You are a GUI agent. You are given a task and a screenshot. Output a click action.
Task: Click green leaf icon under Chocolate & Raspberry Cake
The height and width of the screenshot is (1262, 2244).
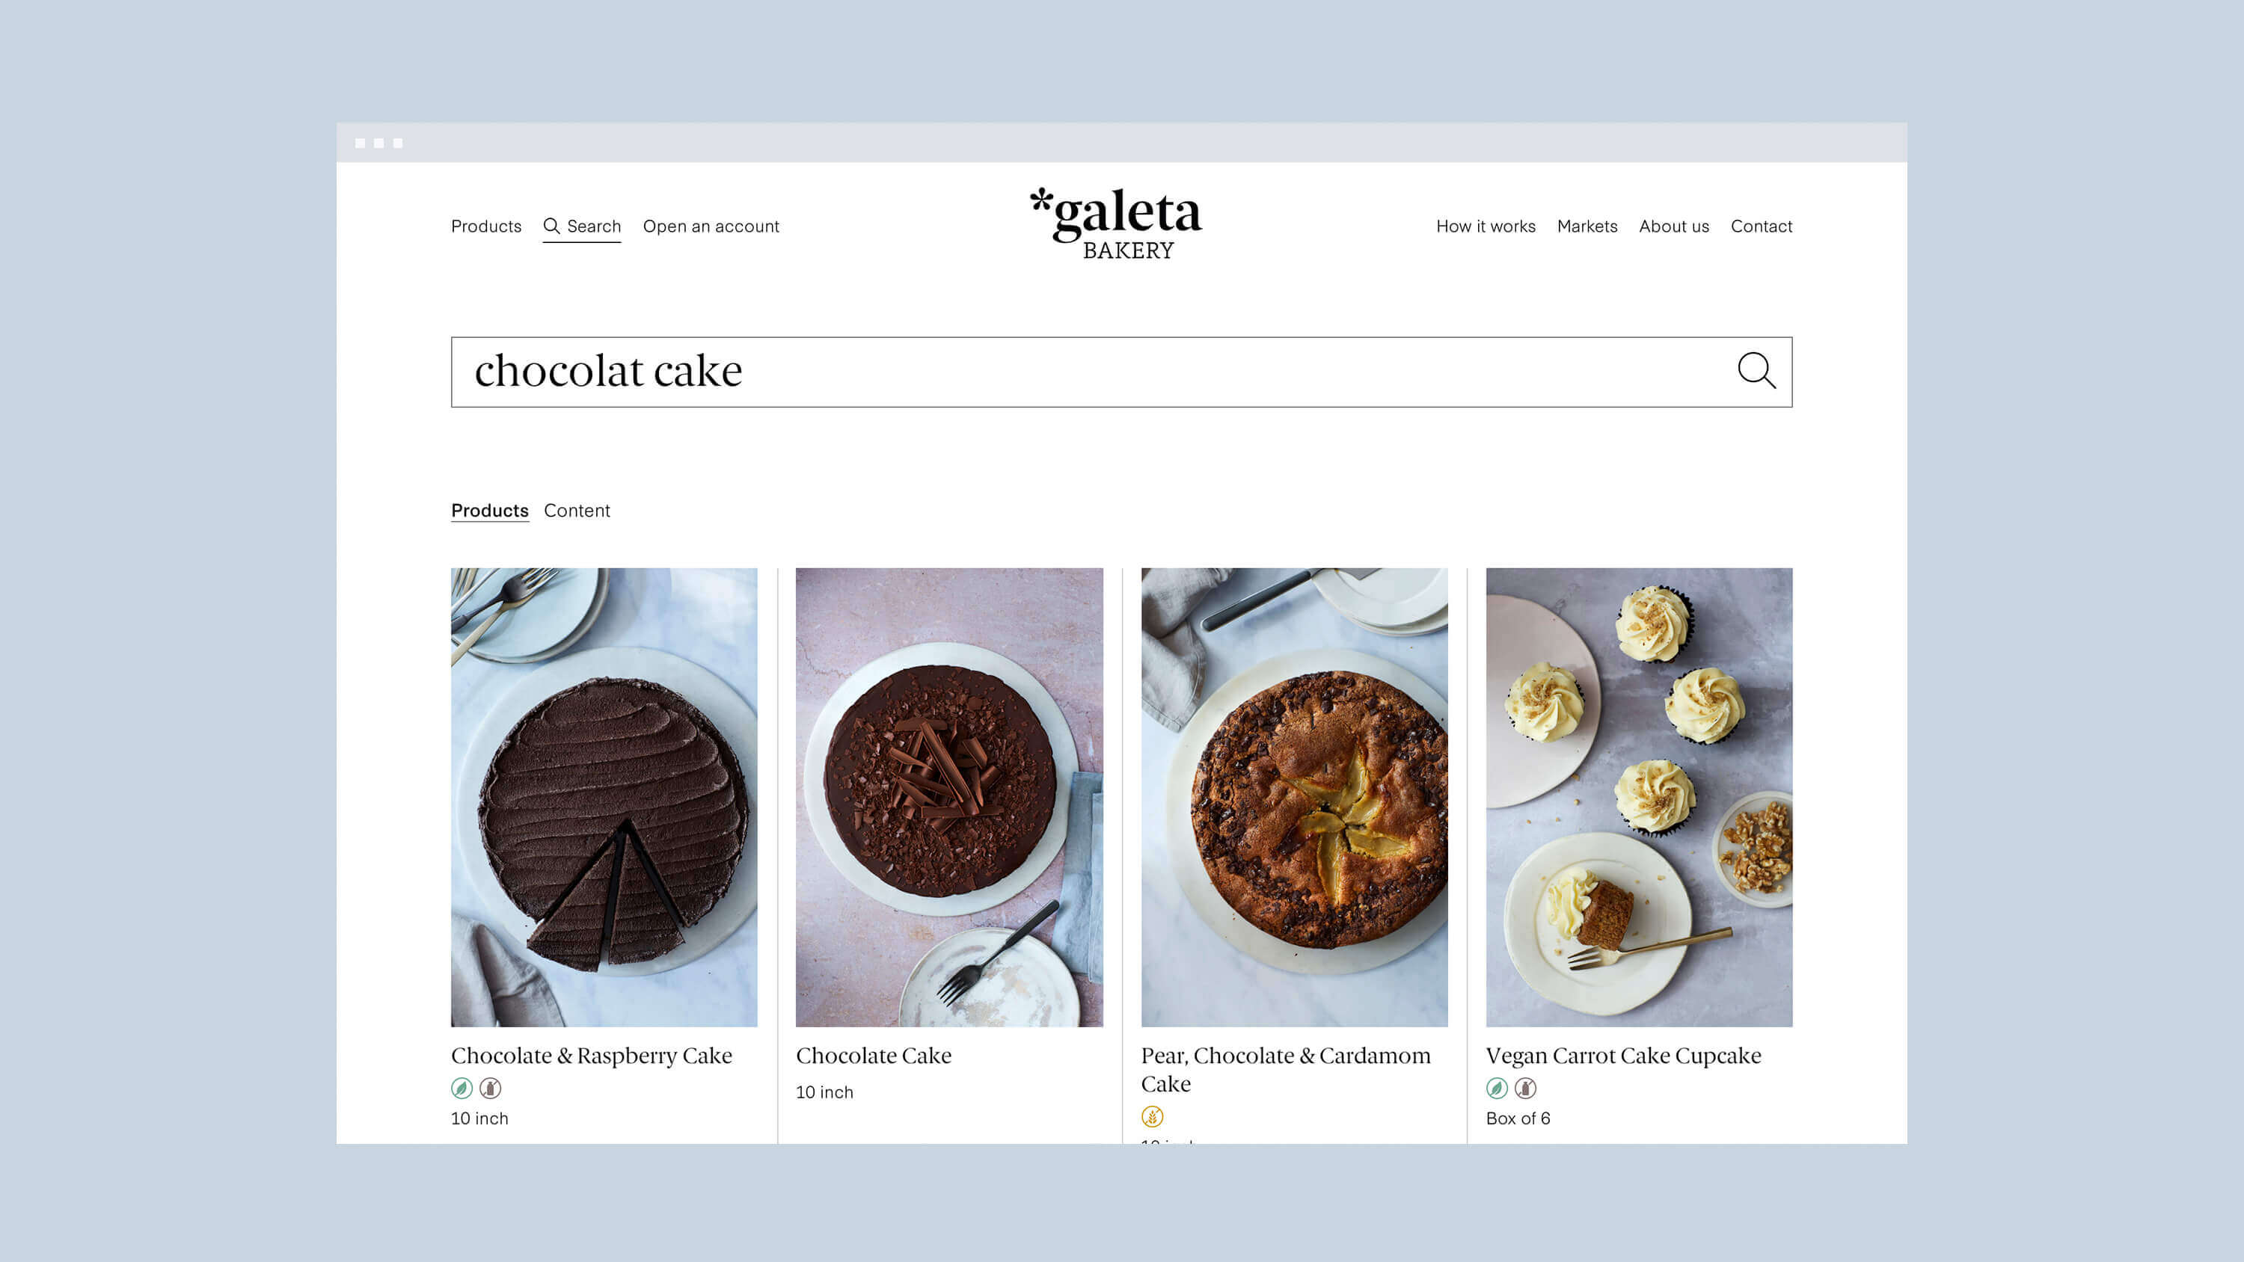point(462,1088)
